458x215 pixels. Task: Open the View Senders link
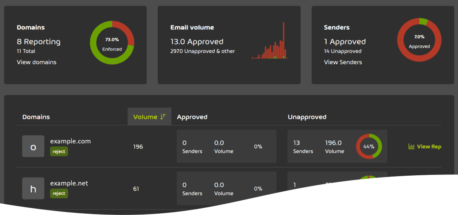point(343,62)
